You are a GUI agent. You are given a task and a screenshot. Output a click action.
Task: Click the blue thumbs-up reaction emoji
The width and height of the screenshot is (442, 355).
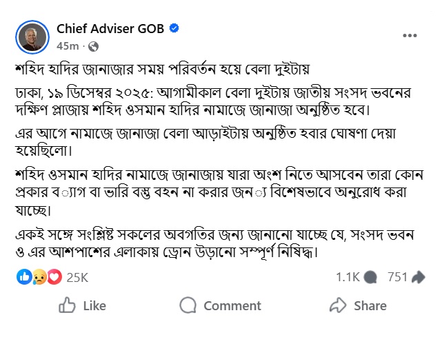(x=23, y=277)
